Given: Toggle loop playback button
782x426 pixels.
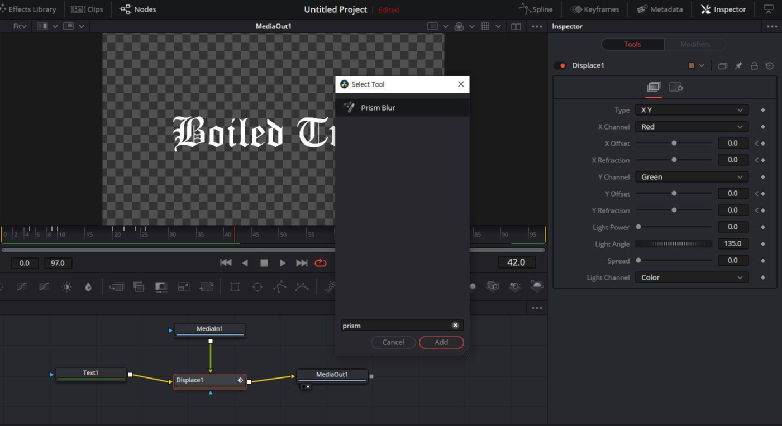Looking at the screenshot, I should coord(321,262).
